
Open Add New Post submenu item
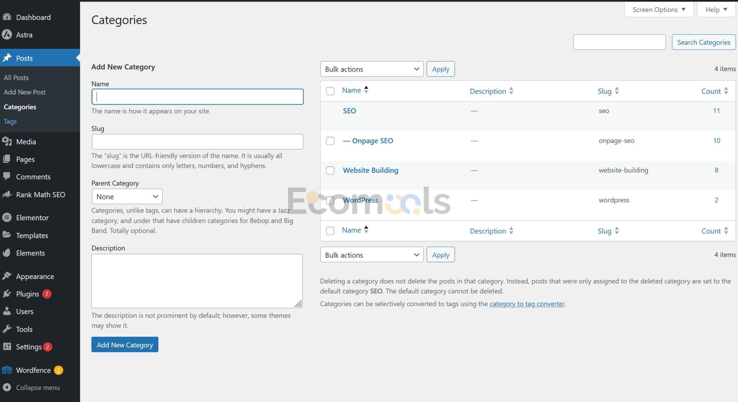pos(25,92)
